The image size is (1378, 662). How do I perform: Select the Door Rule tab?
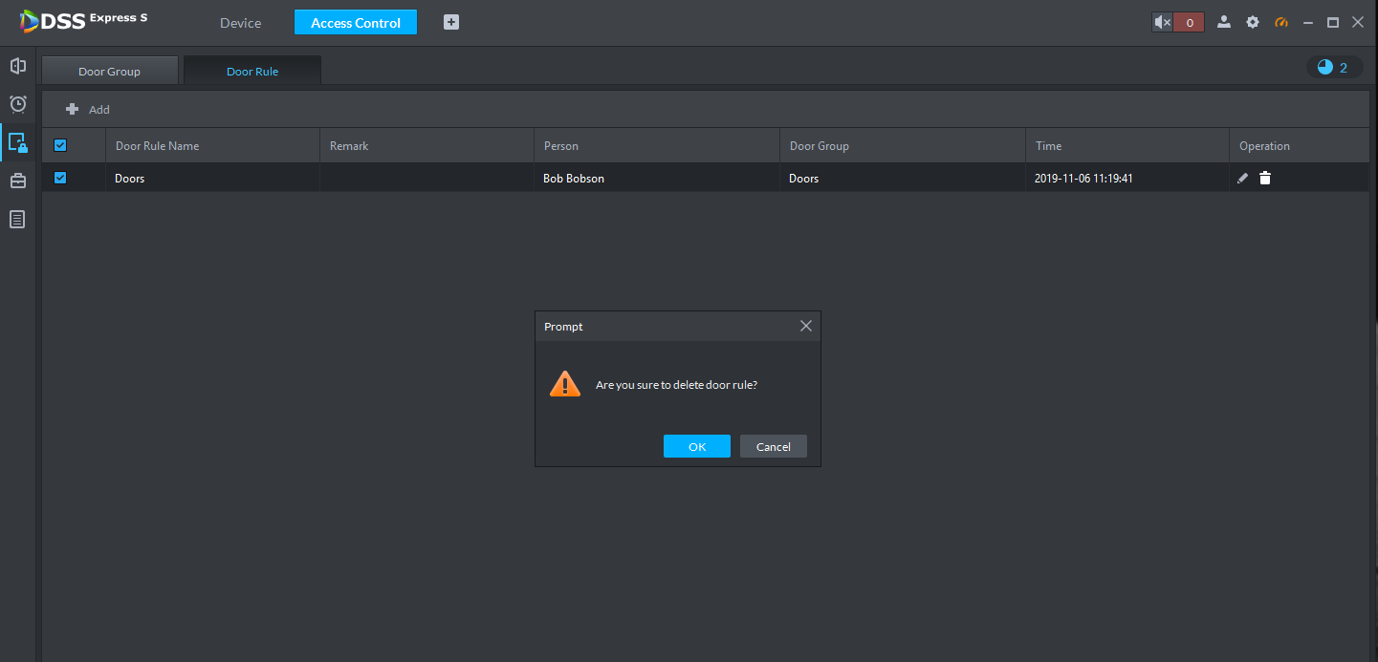click(252, 71)
